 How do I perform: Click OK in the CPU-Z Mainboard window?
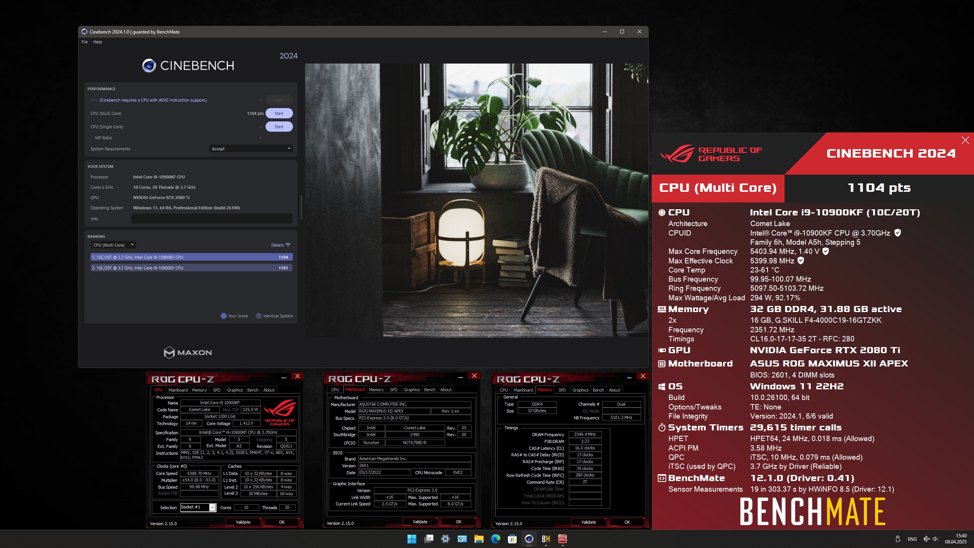pos(458,522)
